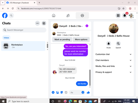This screenshot has width=138, height=103.
Task: Open the Marketplace conversation row
Action: point(23,46)
